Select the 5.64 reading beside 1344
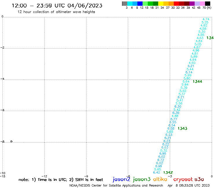Image resolution: width=214 pixels, height=188 pixels. [x=186, y=82]
